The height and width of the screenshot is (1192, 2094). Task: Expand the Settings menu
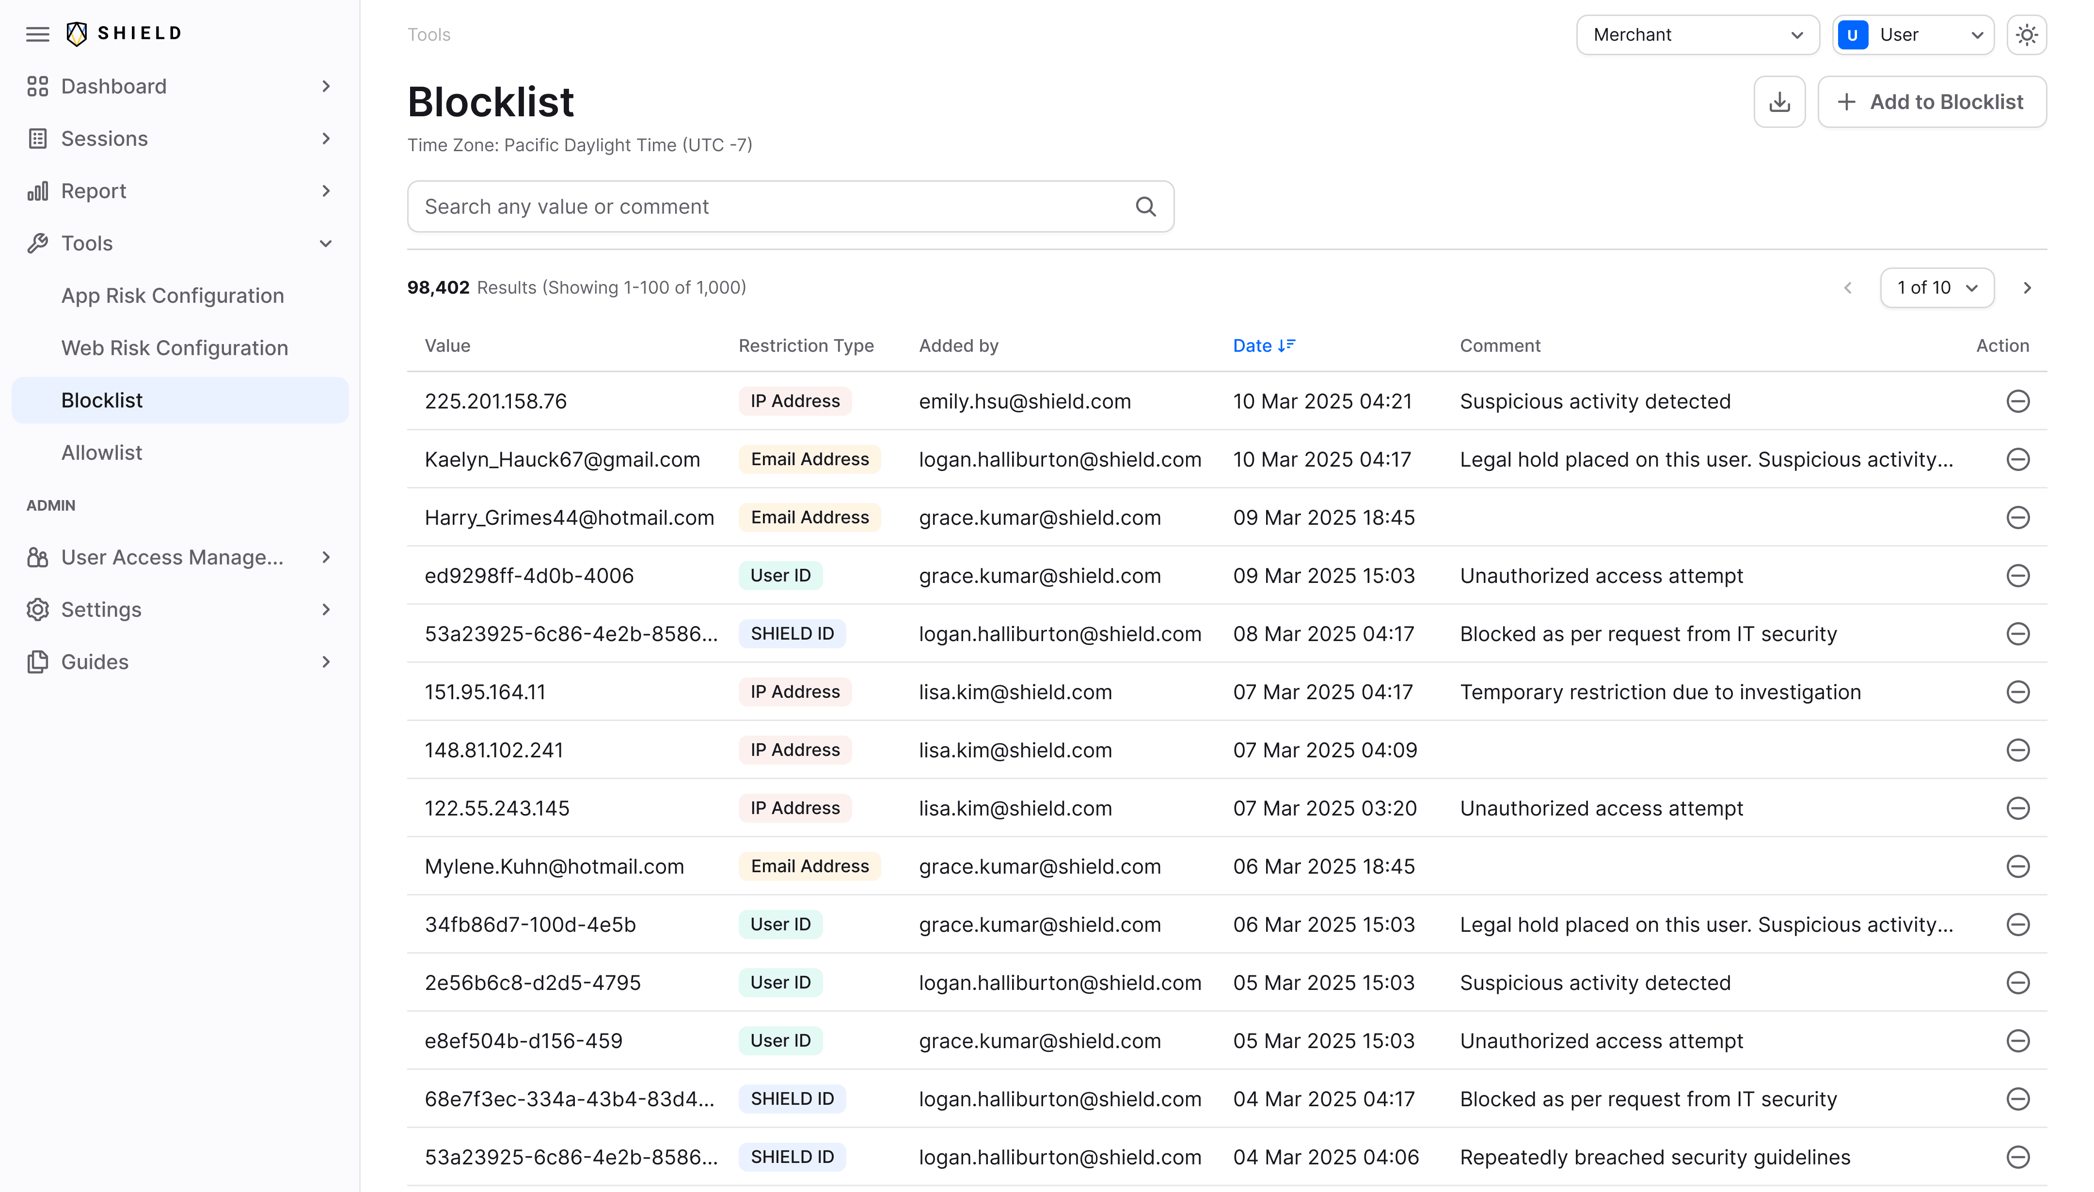[180, 610]
